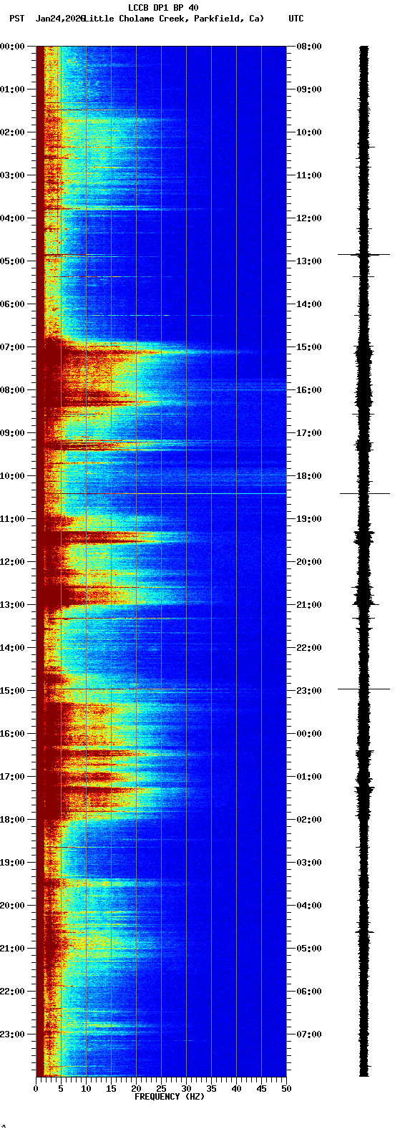Select the PST axis label "06:00"
Screen dimensions: 395x1134
12,304
